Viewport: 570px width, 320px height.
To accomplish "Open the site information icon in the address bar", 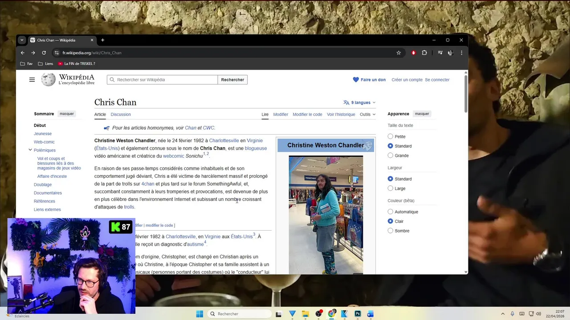I will pos(57,52).
